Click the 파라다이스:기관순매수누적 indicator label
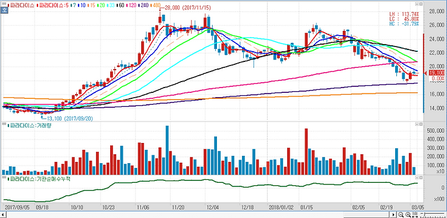The image size is (447, 218). (39, 179)
